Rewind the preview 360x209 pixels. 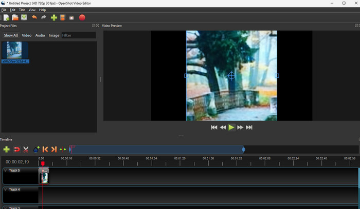tap(223, 128)
